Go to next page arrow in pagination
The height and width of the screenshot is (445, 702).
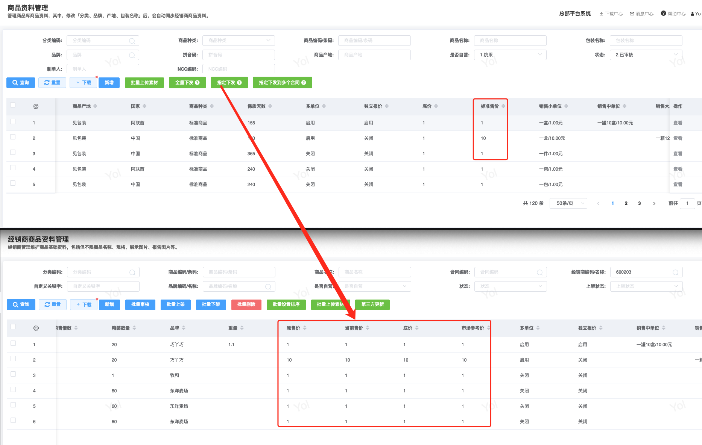point(654,203)
